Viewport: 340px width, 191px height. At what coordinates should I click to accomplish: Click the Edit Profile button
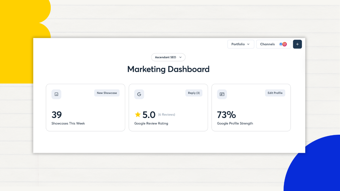[275, 93]
